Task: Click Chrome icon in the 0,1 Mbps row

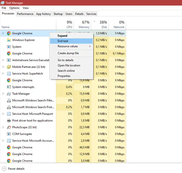Action: (x=9, y=54)
